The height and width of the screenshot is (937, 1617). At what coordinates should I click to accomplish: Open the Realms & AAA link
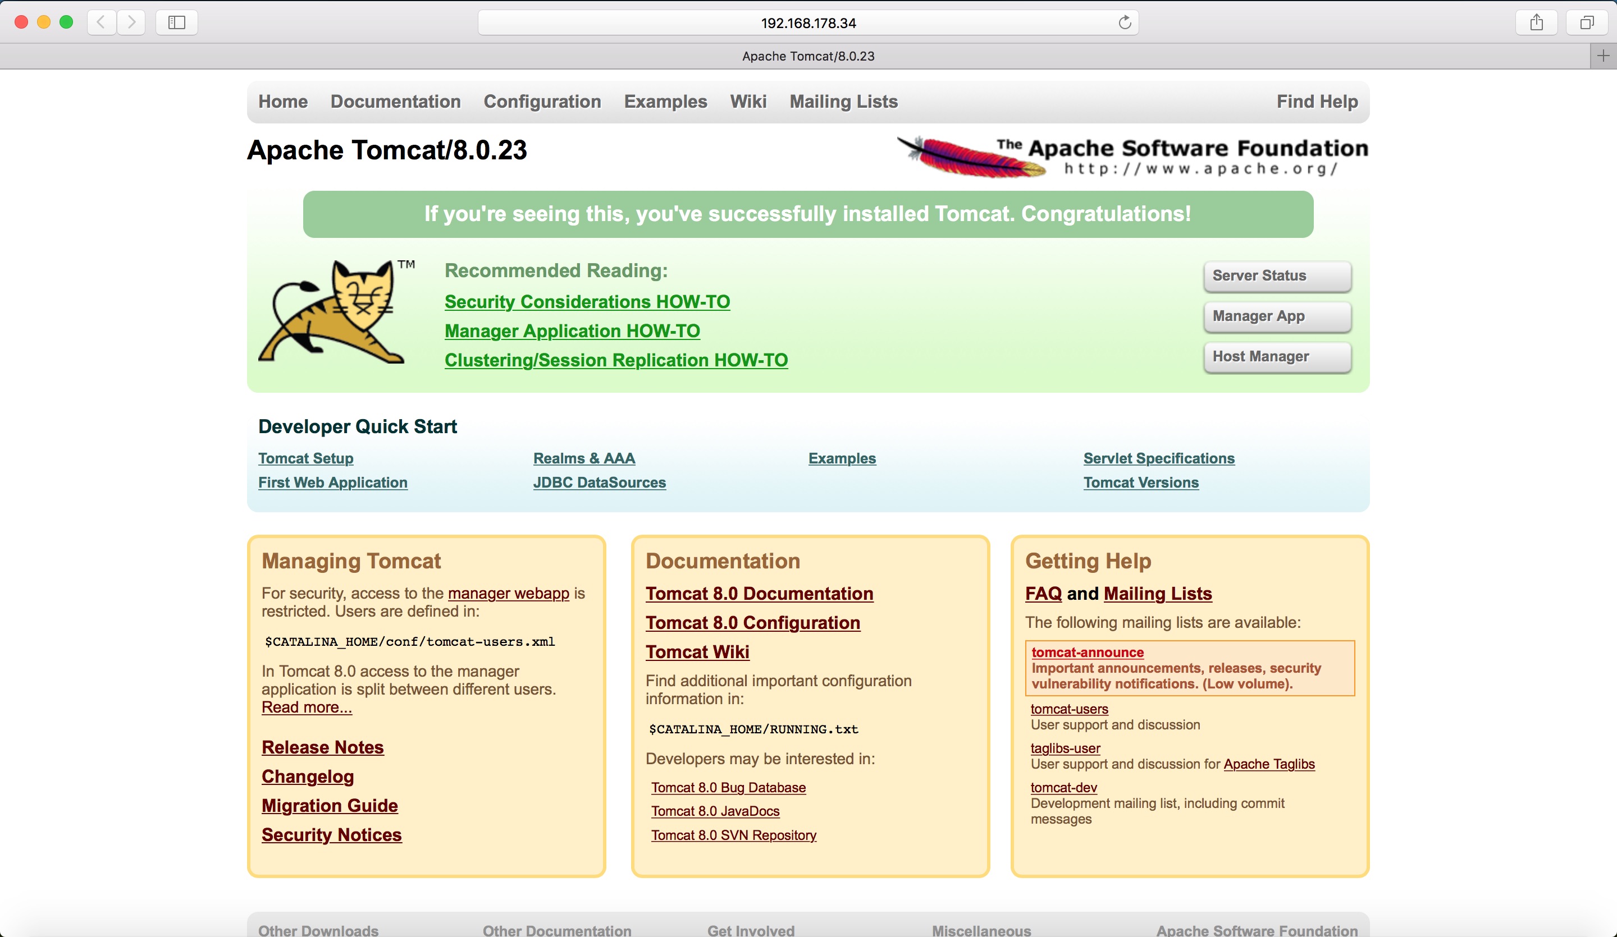coord(584,458)
